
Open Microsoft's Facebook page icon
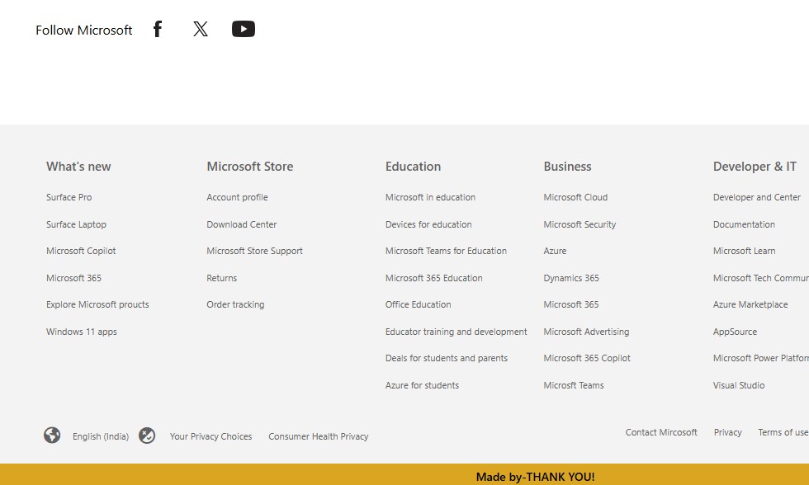[158, 29]
